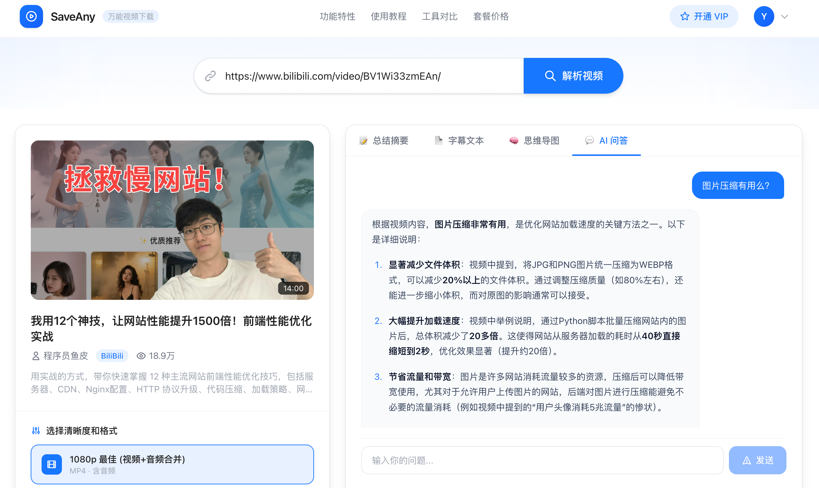This screenshot has height=488, width=819.
Task: Open the 套餐价格 navigation item
Action: (491, 17)
